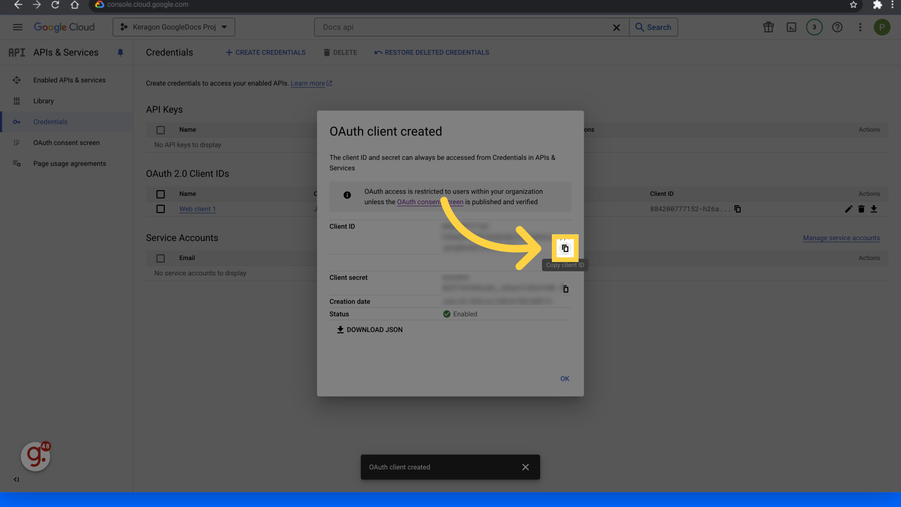The image size is (901, 507).
Task: Go forward in the browser
Action: [37, 5]
